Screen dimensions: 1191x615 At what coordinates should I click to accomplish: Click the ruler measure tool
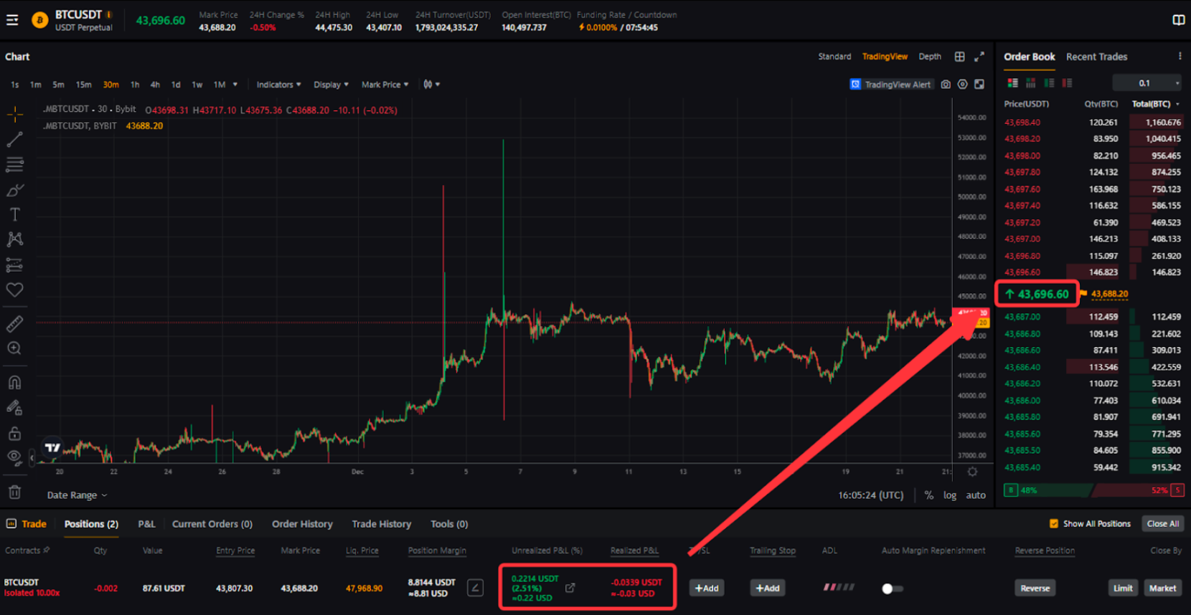coord(14,324)
